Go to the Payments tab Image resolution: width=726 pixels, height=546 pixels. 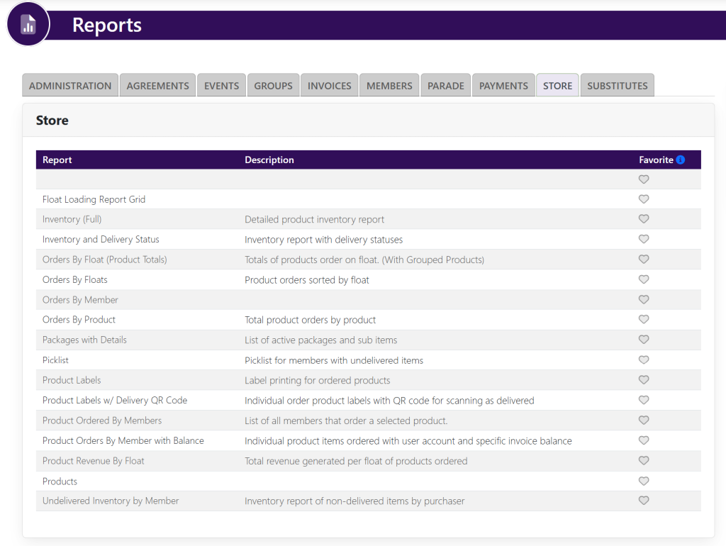click(x=503, y=86)
